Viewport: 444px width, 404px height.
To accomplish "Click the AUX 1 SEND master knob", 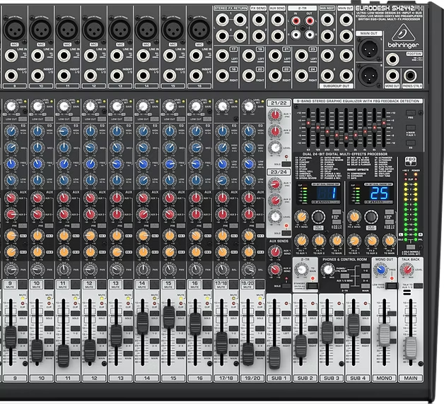I will (275, 251).
